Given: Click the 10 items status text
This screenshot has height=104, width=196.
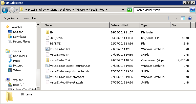Looking at the screenshot, I should [26, 94].
